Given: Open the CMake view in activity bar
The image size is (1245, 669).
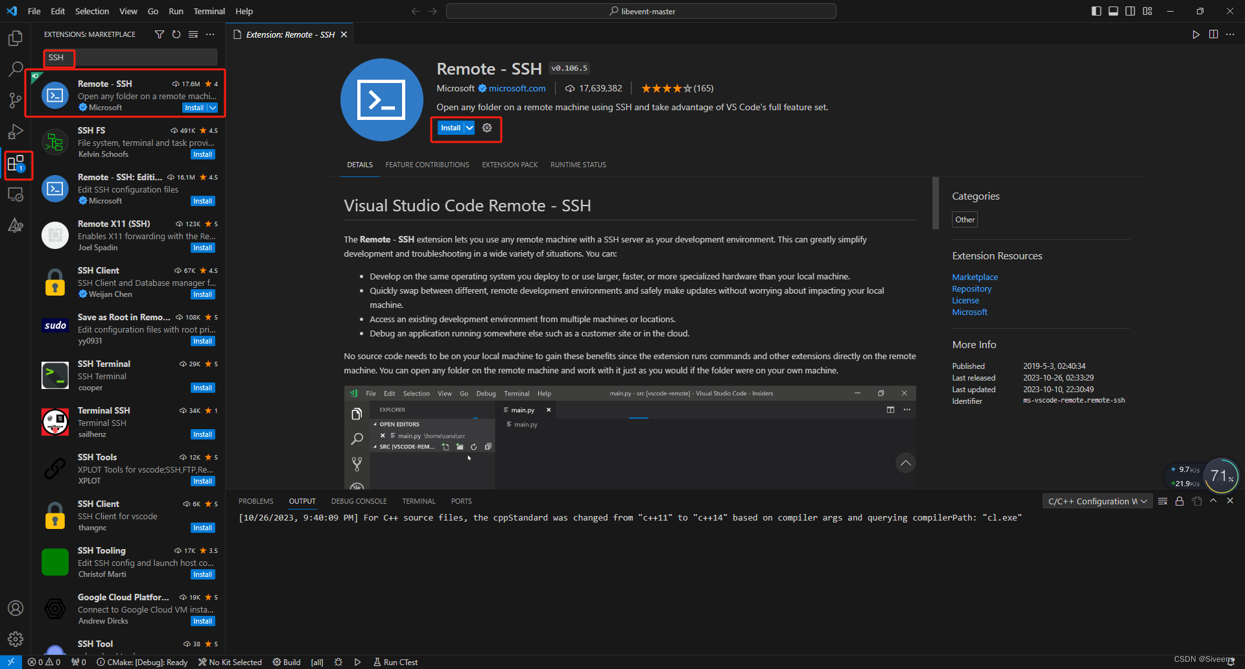Looking at the screenshot, I should pos(16,226).
